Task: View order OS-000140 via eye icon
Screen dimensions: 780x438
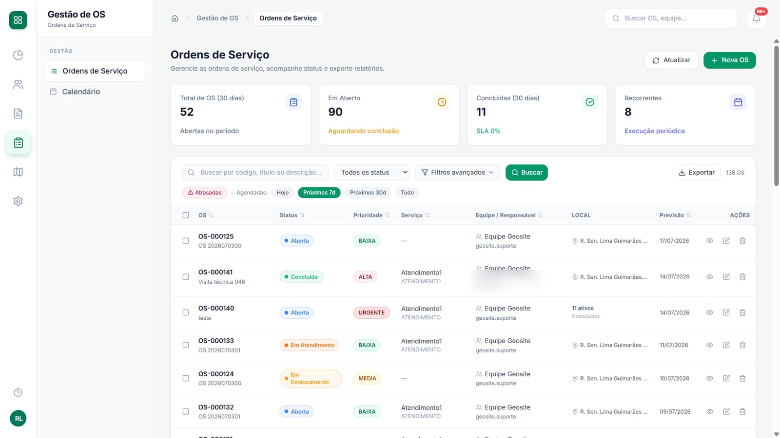Action: tap(710, 312)
